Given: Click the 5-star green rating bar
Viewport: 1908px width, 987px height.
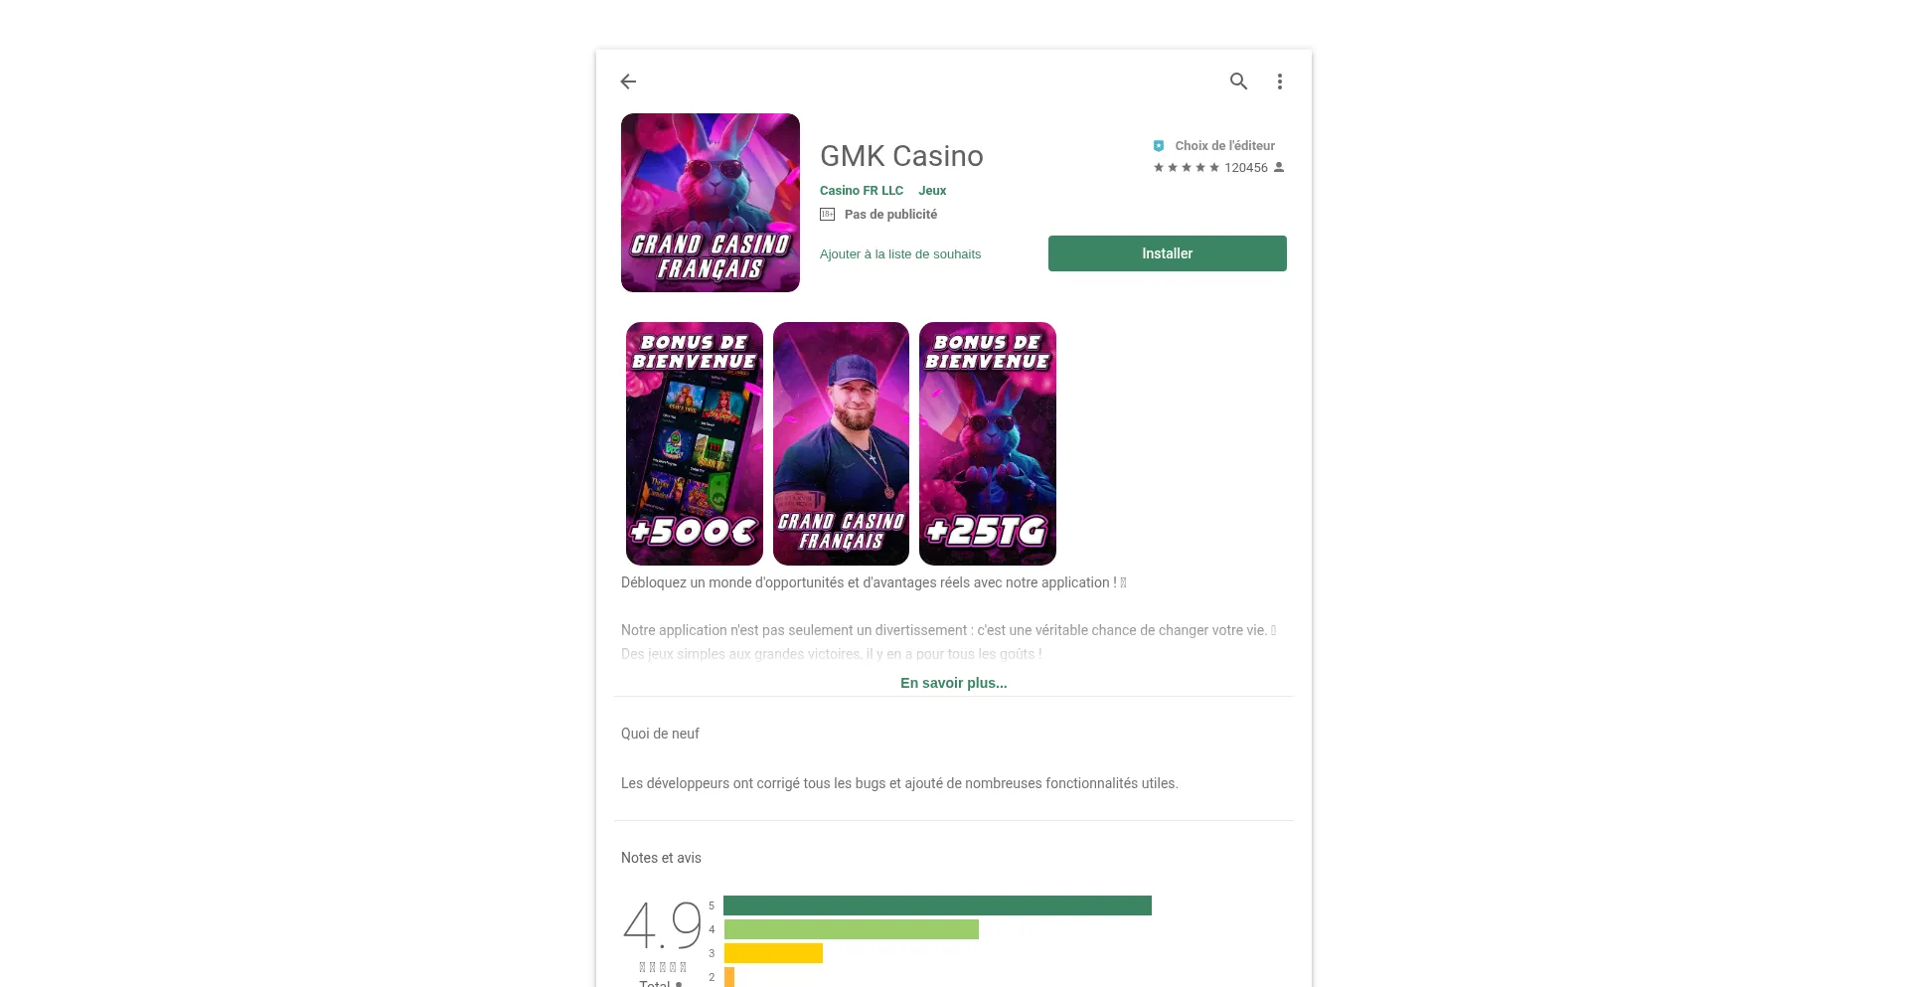Looking at the screenshot, I should click(937, 905).
